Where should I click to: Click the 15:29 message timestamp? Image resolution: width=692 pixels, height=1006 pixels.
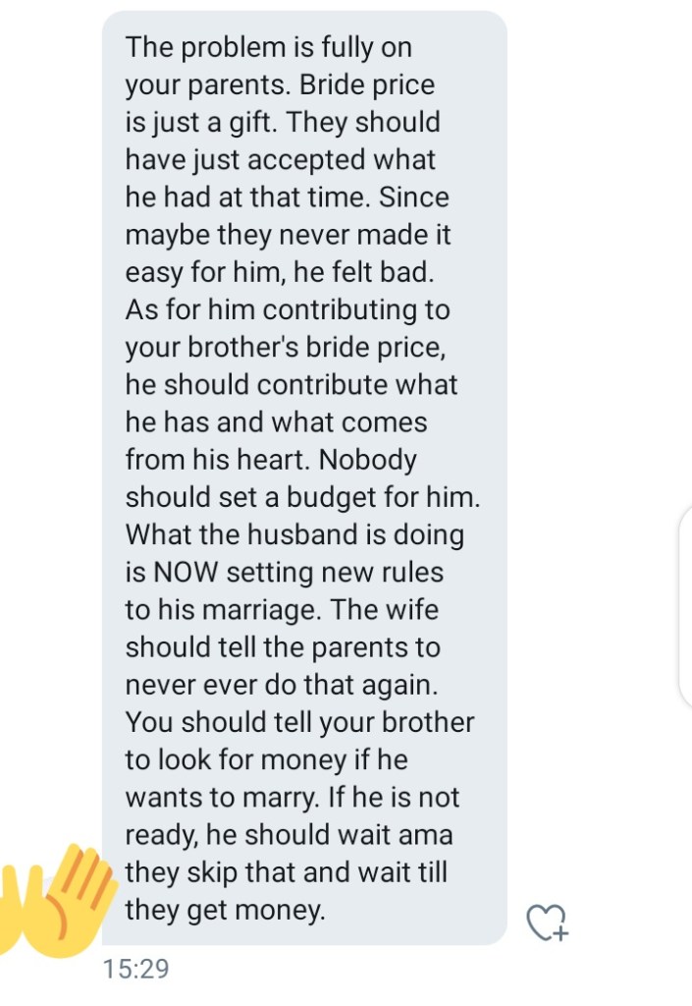pyautogui.click(x=135, y=969)
